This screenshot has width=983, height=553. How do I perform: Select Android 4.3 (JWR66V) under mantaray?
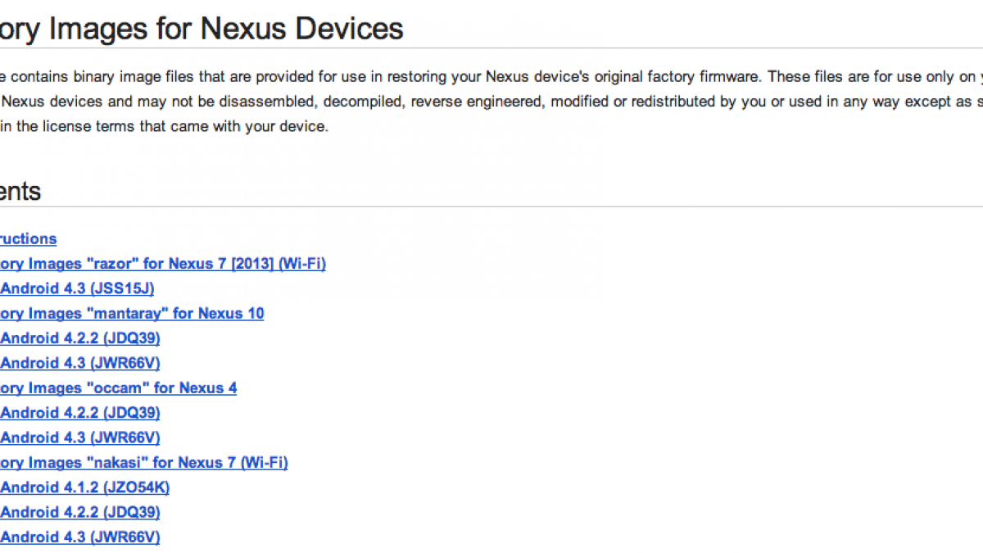(80, 363)
